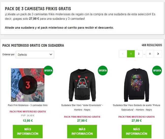The height and width of the screenshot is (139, 165).
Task: Open Sudadera Star Wars Vader Enamorado title
Action: [x=82, y=107]
